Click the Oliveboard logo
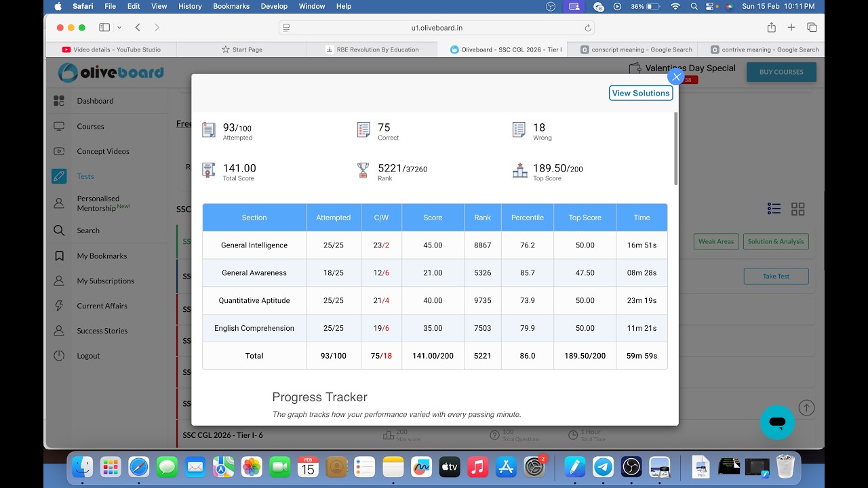Image resolution: width=868 pixels, height=488 pixels. tap(111, 72)
